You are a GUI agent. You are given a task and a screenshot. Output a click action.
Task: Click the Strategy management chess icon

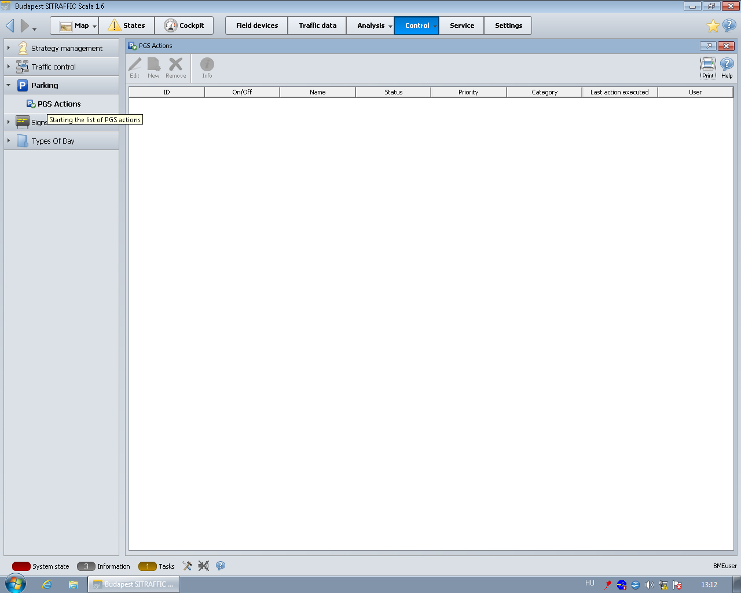pos(23,48)
